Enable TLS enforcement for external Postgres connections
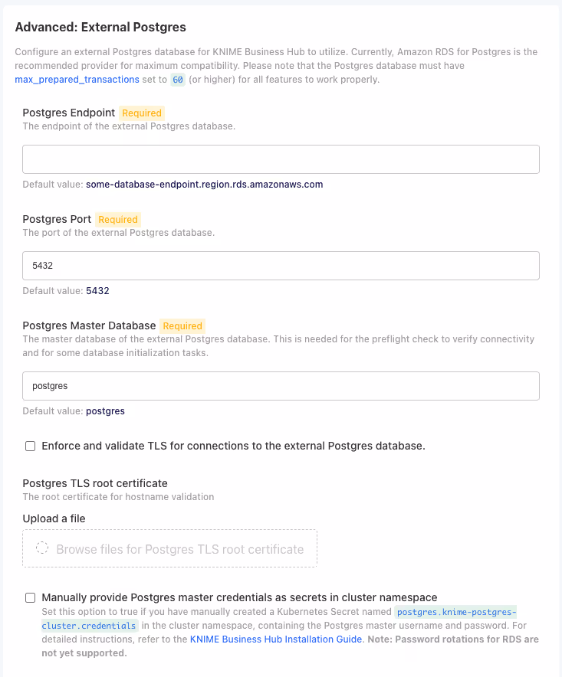This screenshot has height=677, width=562. point(30,446)
